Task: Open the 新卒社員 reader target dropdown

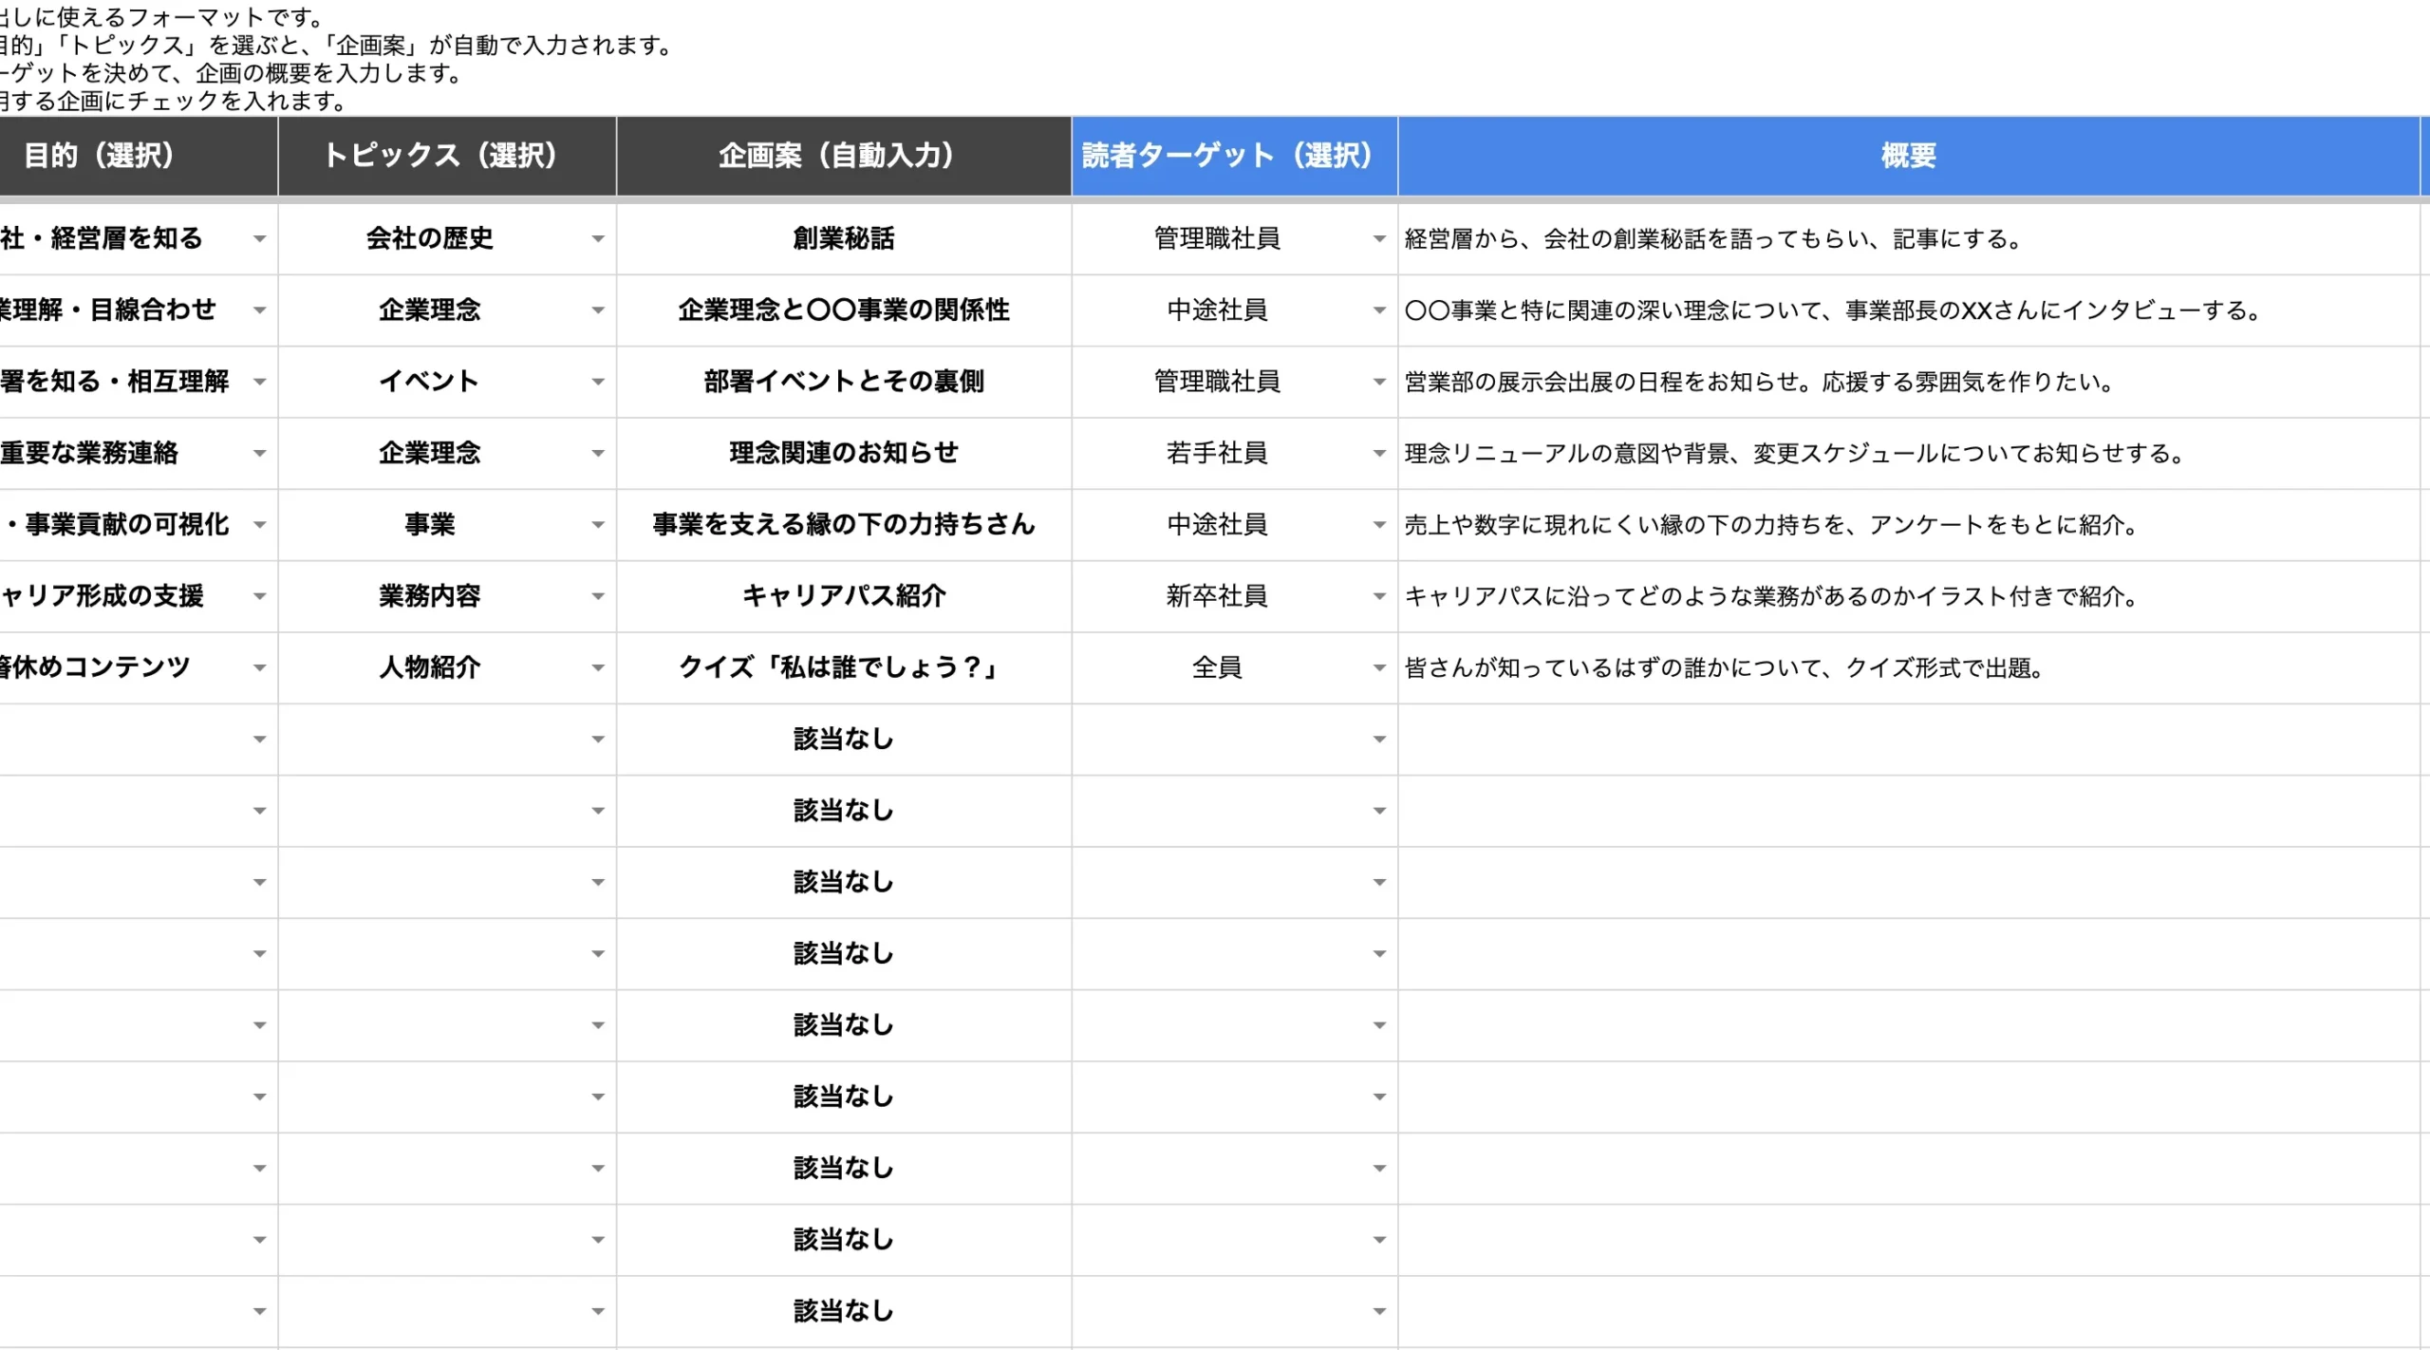Action: pos(1379,596)
